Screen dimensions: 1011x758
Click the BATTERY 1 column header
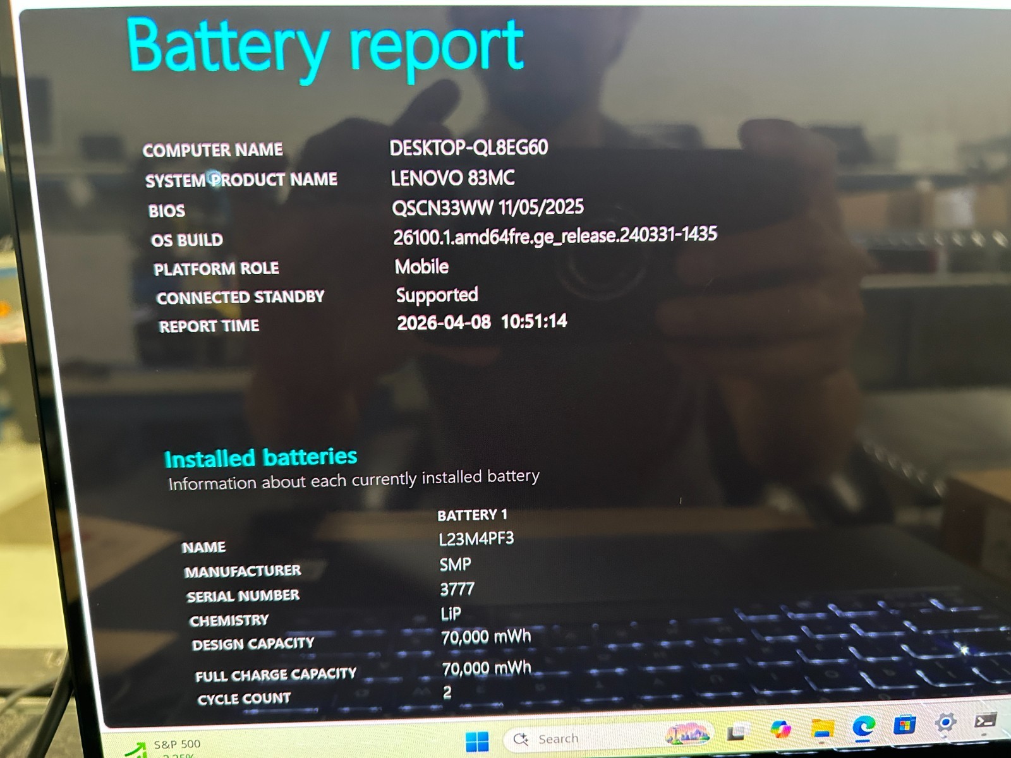click(x=472, y=515)
